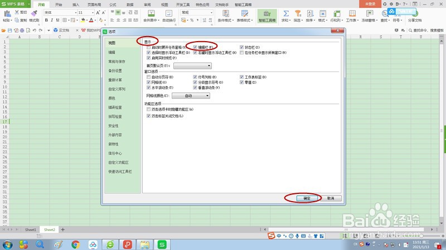Open the 网格线颜色 color dropdown
This screenshot has height=250, width=446.
(x=191, y=96)
